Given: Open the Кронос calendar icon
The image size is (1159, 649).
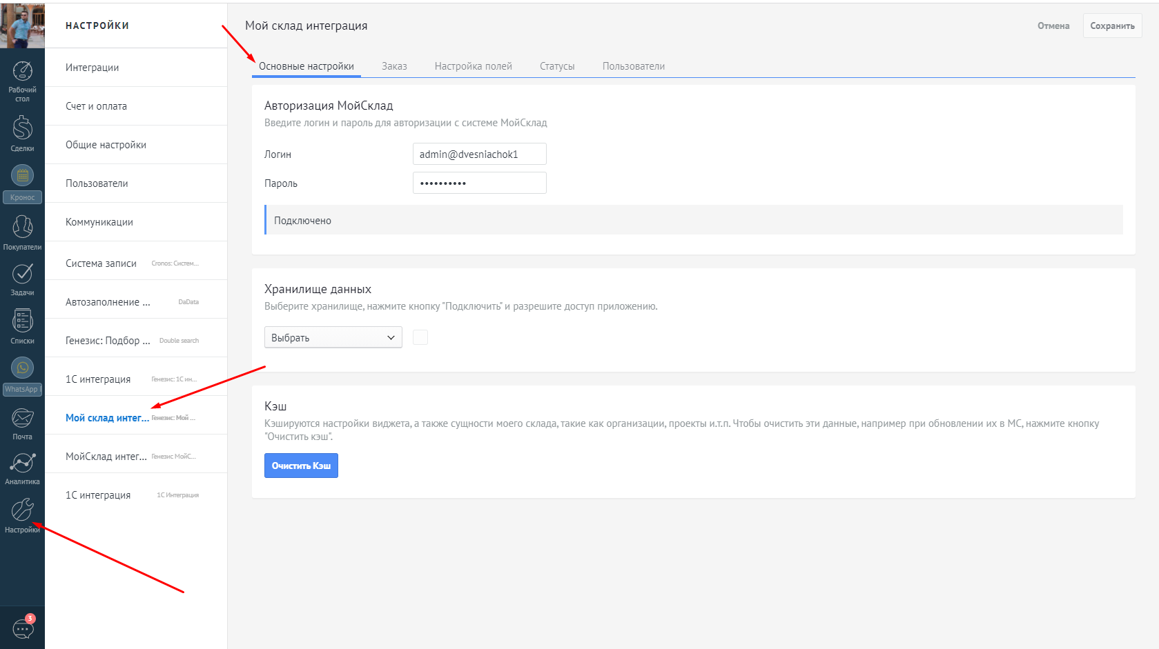Looking at the screenshot, I should (x=22, y=177).
